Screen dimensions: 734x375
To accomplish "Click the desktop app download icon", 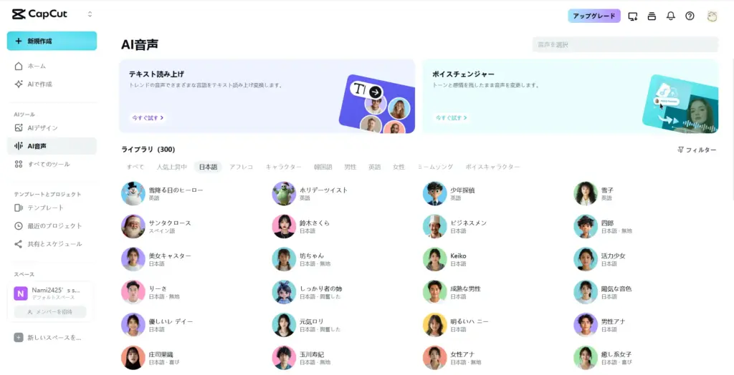I will 632,16.
